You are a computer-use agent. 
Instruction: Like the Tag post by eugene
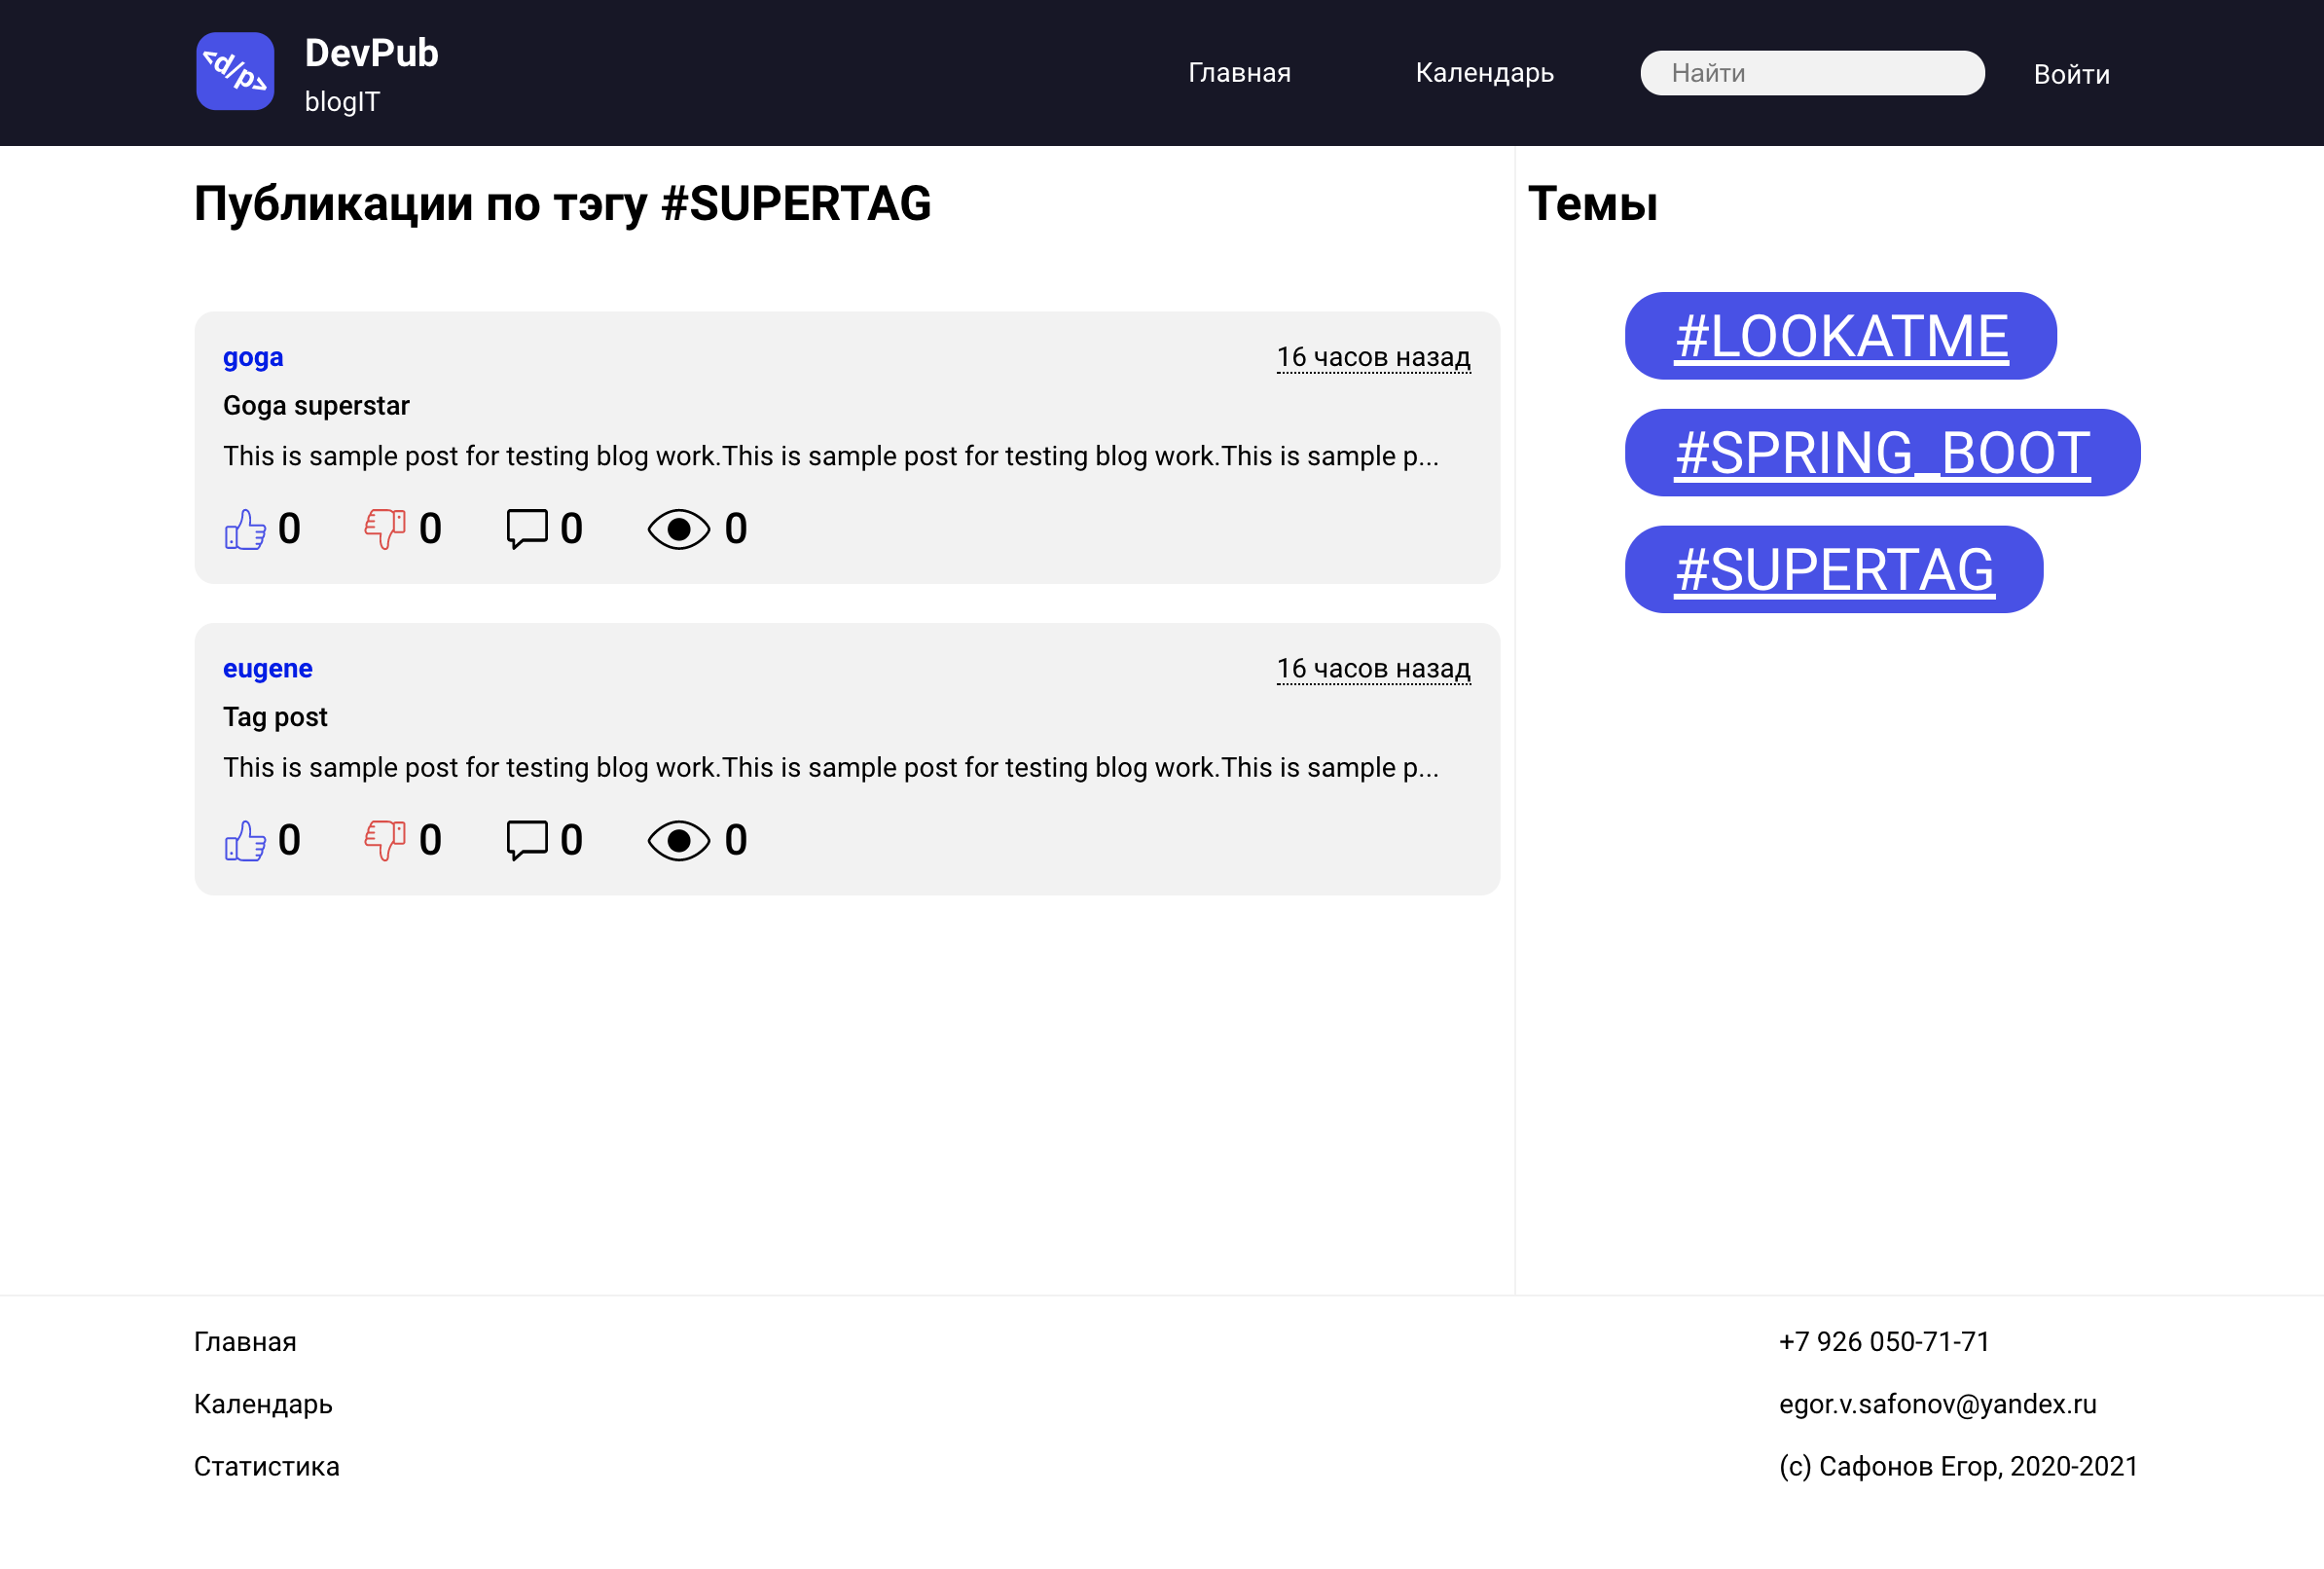245,840
